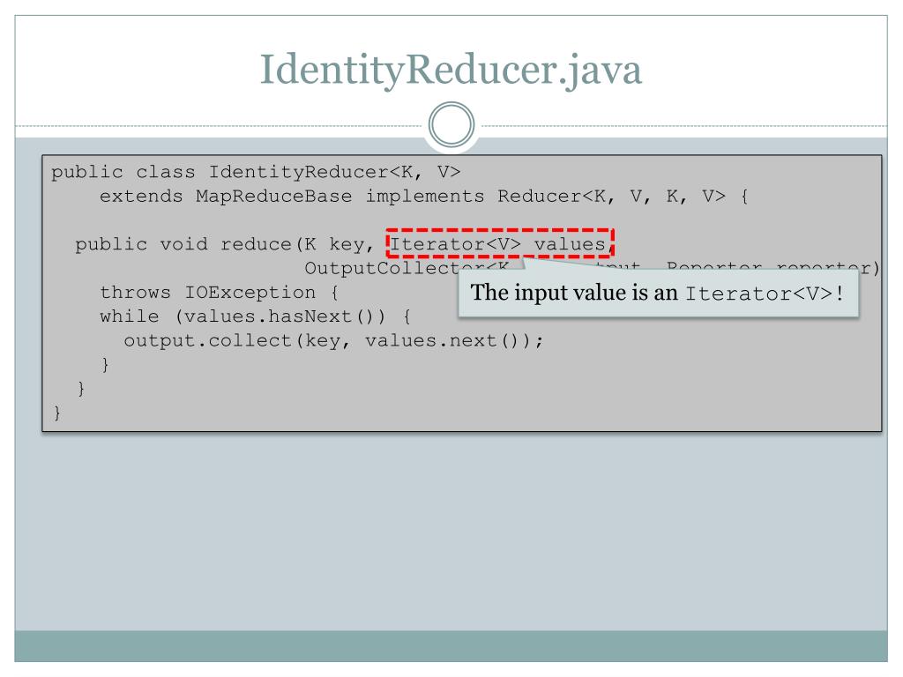Click the 'while (values.hasNext()) {' line
Viewport: 903px width, 677px height.
[x=255, y=316]
